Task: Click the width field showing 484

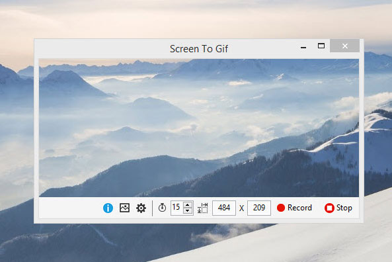Action: pyautogui.click(x=224, y=208)
